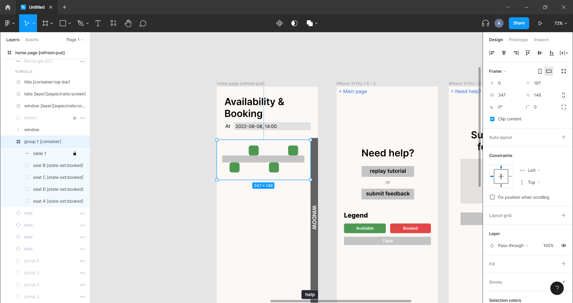Present prototype with play icon
The width and height of the screenshot is (573, 303).
[x=540, y=23]
